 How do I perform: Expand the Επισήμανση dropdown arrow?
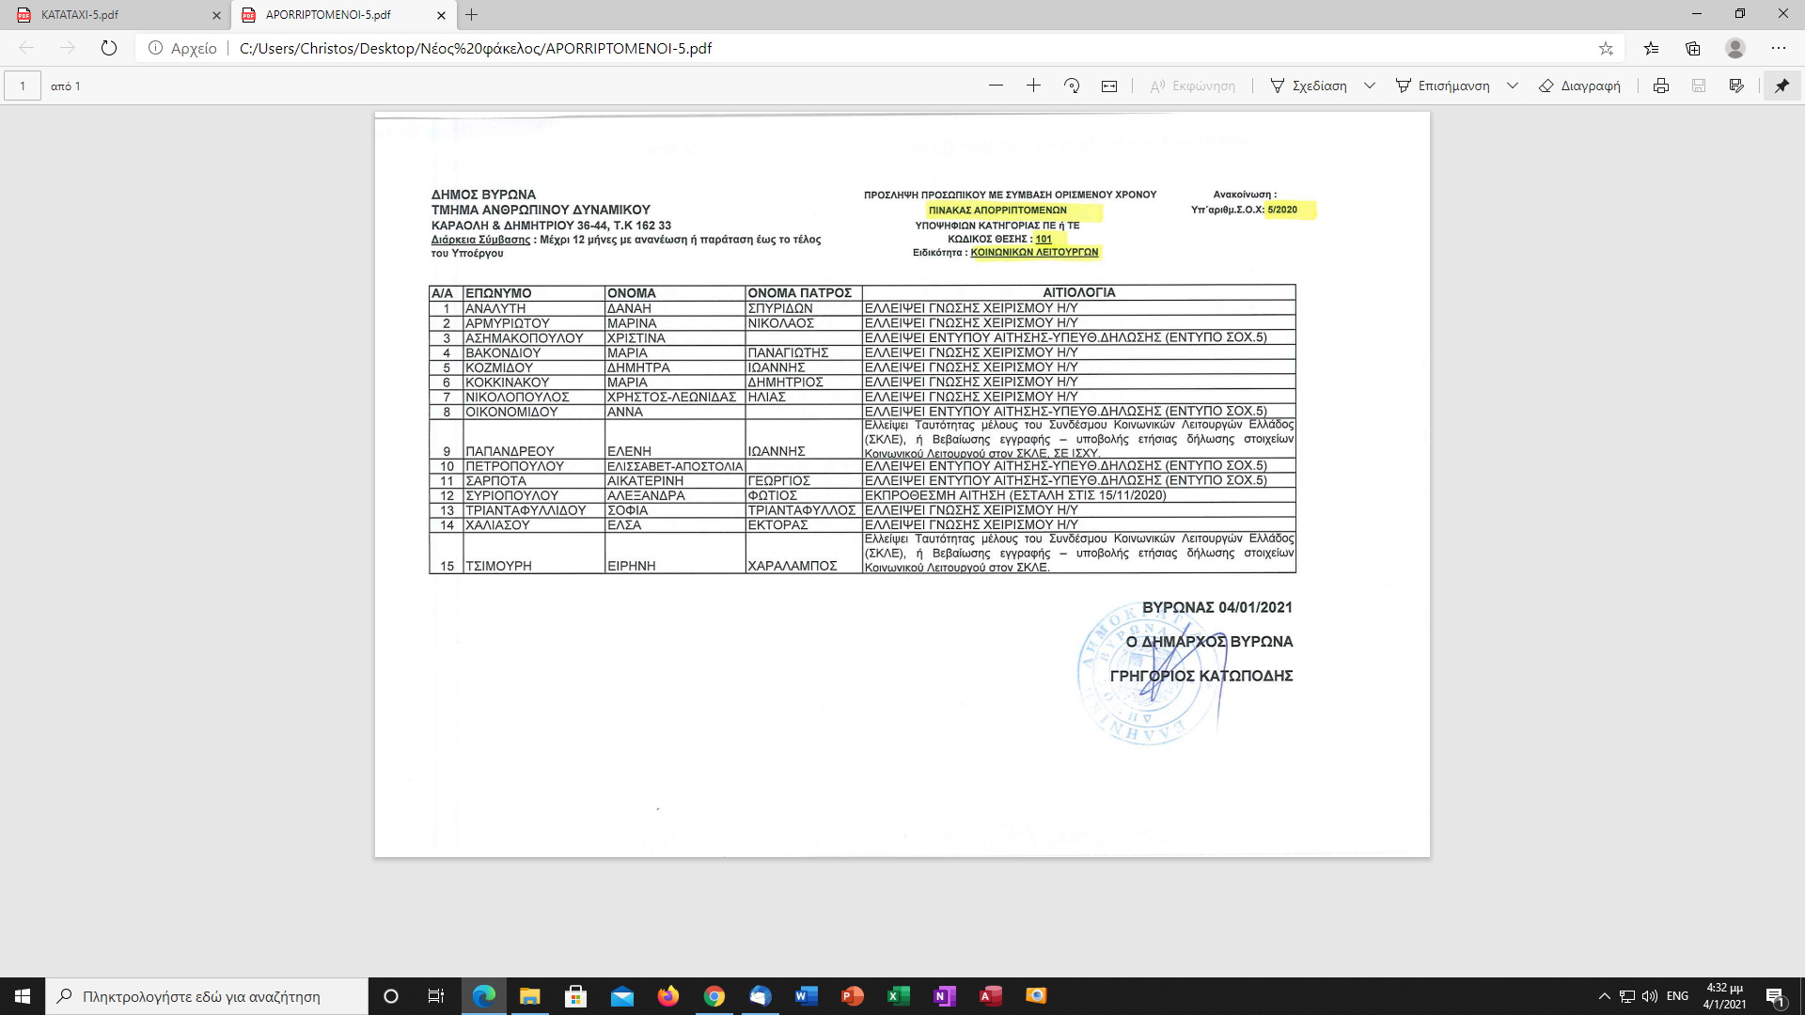tap(1513, 86)
